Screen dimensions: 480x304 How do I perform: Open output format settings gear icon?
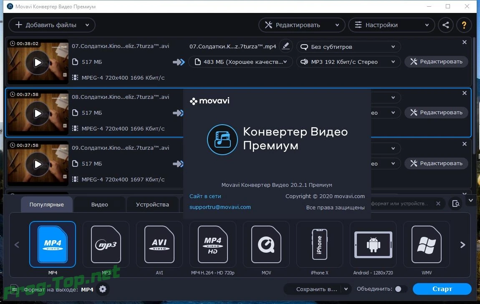click(103, 289)
